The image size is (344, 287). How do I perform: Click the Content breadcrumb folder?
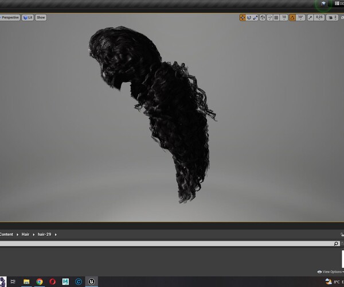6,234
